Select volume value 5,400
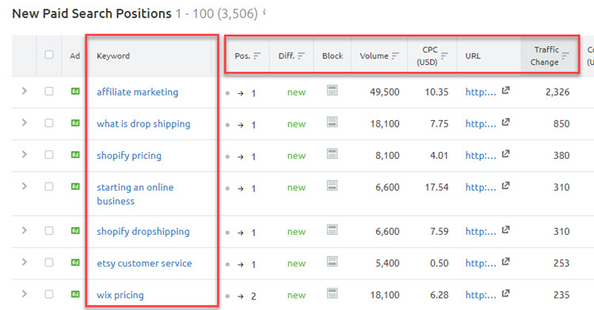Image resolution: width=594 pixels, height=310 pixels. click(387, 263)
